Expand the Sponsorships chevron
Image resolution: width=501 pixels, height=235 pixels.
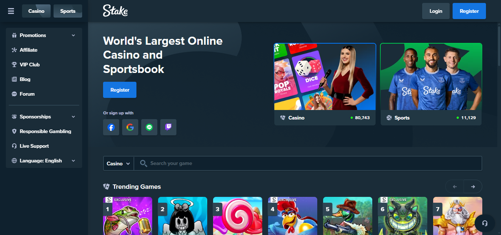(73, 117)
